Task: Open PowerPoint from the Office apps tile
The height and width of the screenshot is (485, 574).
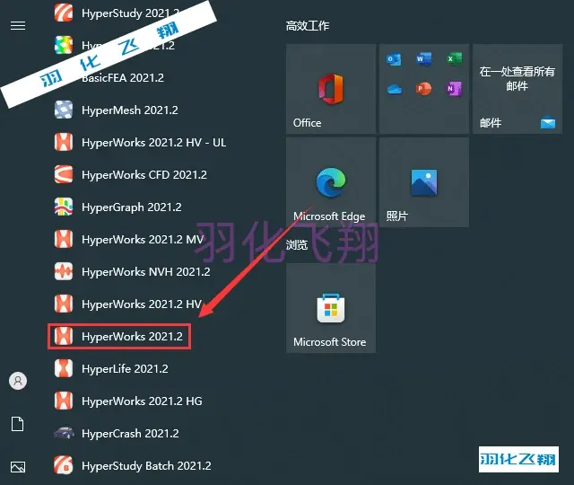Action: pos(423,89)
